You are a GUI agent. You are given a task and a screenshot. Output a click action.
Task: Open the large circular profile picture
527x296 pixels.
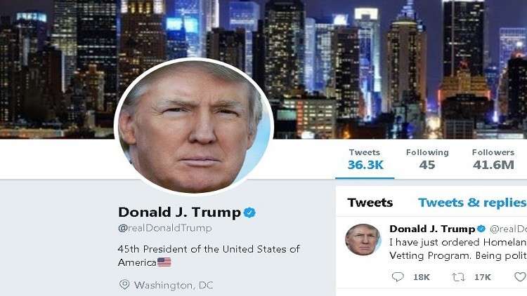[194, 126]
